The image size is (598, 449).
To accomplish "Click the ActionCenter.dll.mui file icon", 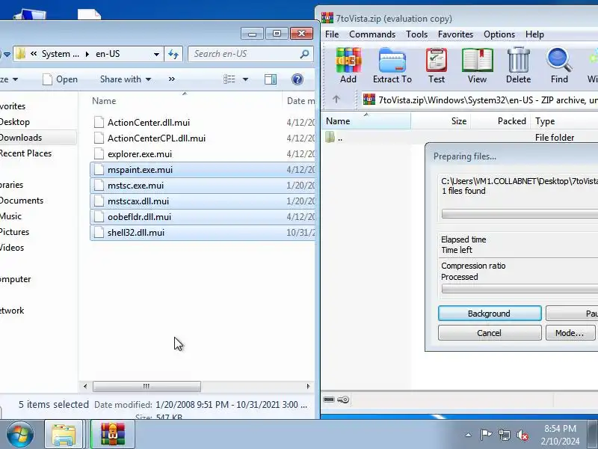I will [x=99, y=122].
